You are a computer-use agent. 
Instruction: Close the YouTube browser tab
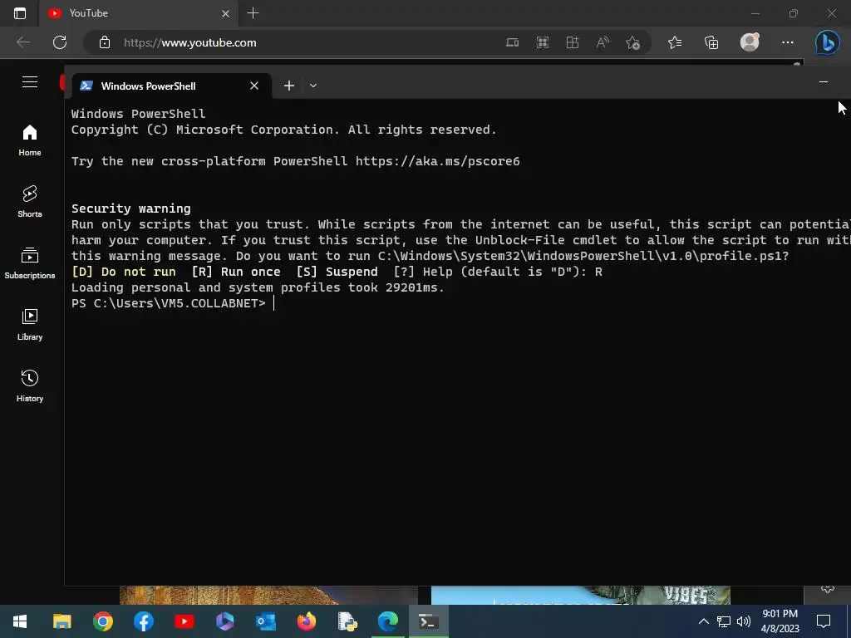click(x=226, y=13)
